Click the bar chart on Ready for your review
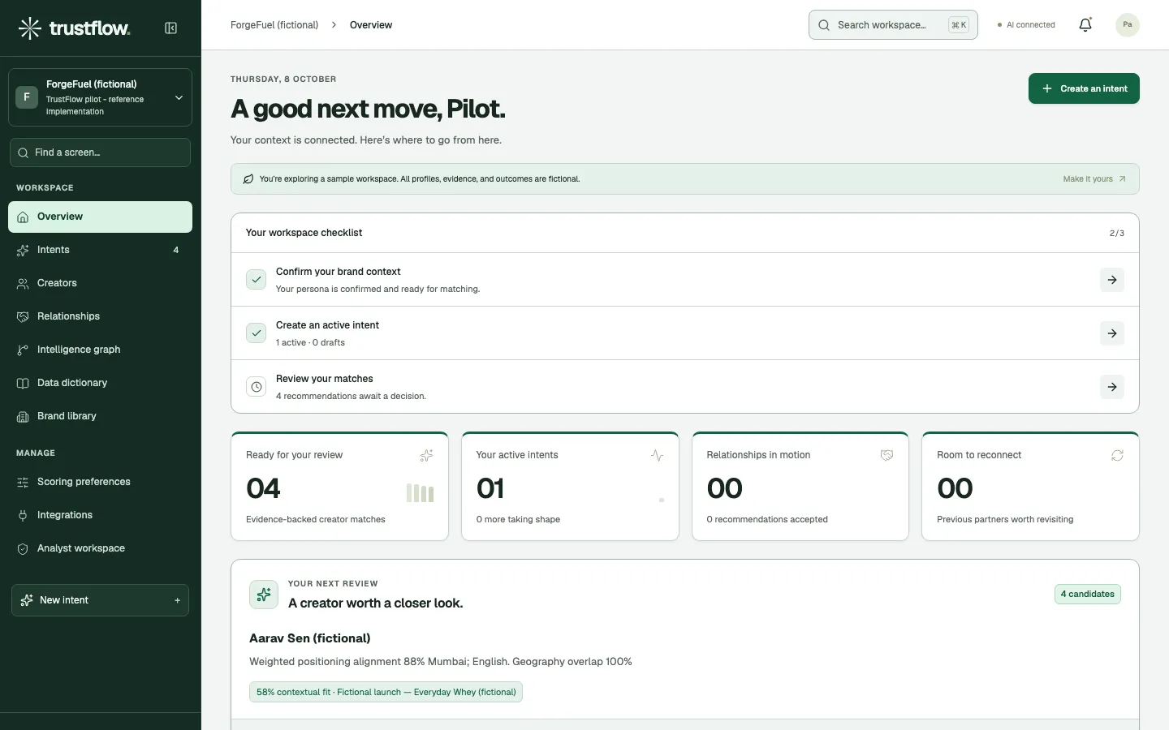 coord(420,492)
